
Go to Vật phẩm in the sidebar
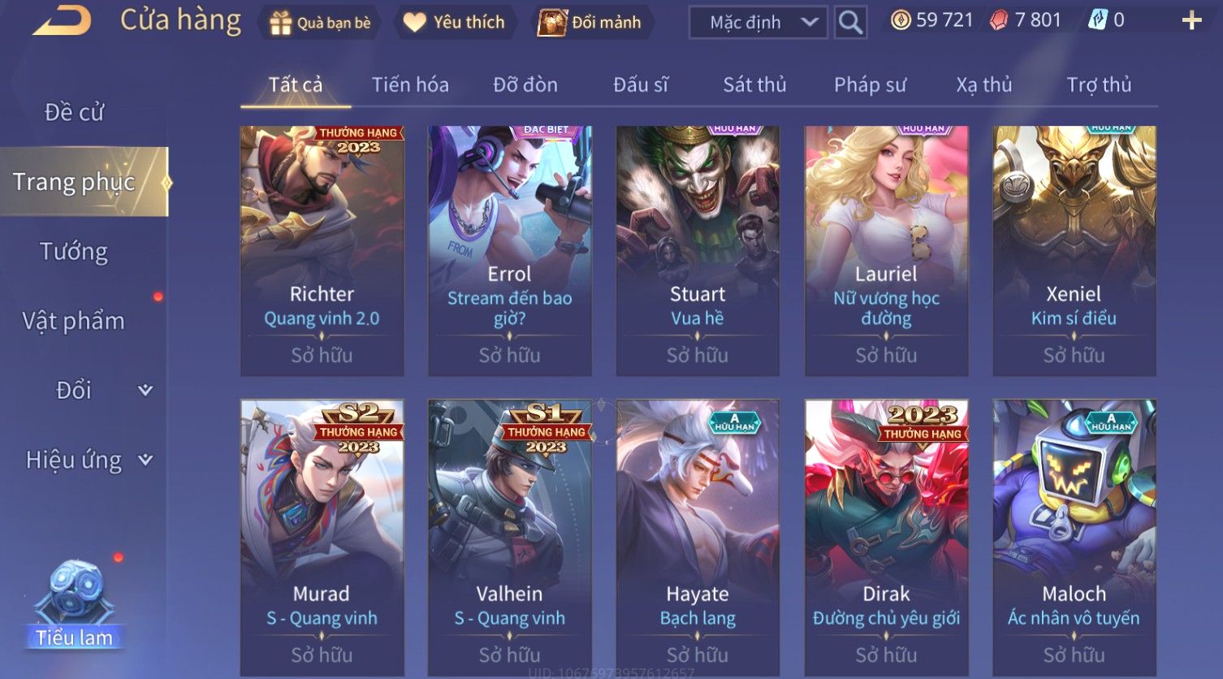tap(74, 321)
